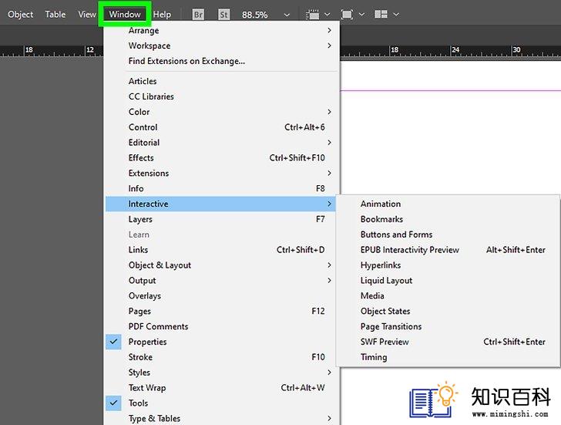Choose Find Extensions on Exchange

220,61
